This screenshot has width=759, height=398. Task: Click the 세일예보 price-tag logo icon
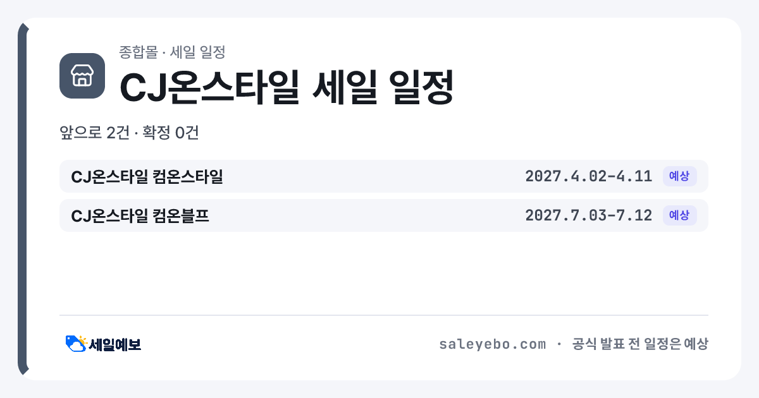click(76, 344)
